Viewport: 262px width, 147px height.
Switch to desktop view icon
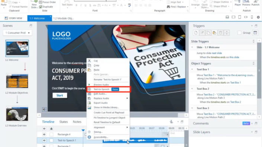point(227,17)
